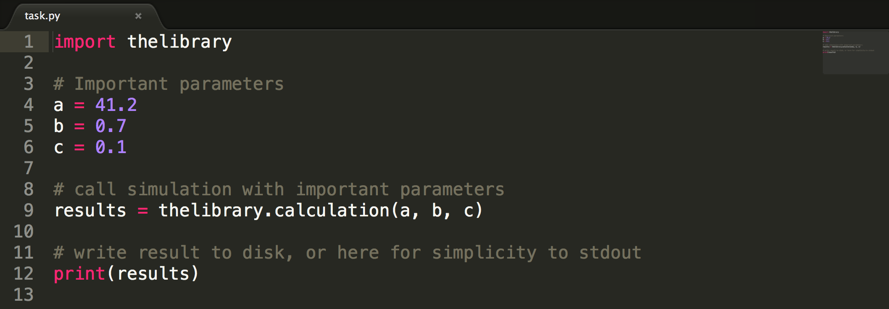Click the minimap code preview

pyautogui.click(x=855, y=52)
